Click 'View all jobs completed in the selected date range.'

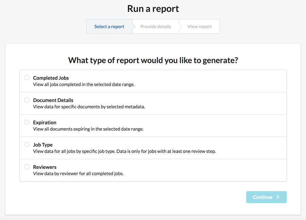(x=84, y=85)
